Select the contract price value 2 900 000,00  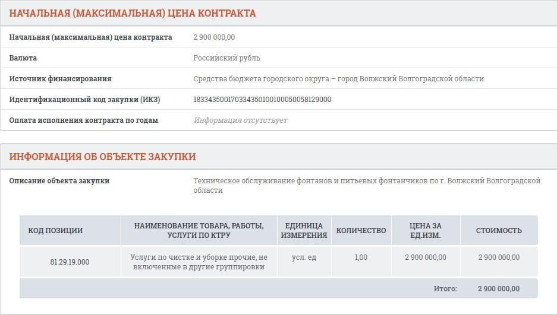pyautogui.click(x=214, y=37)
